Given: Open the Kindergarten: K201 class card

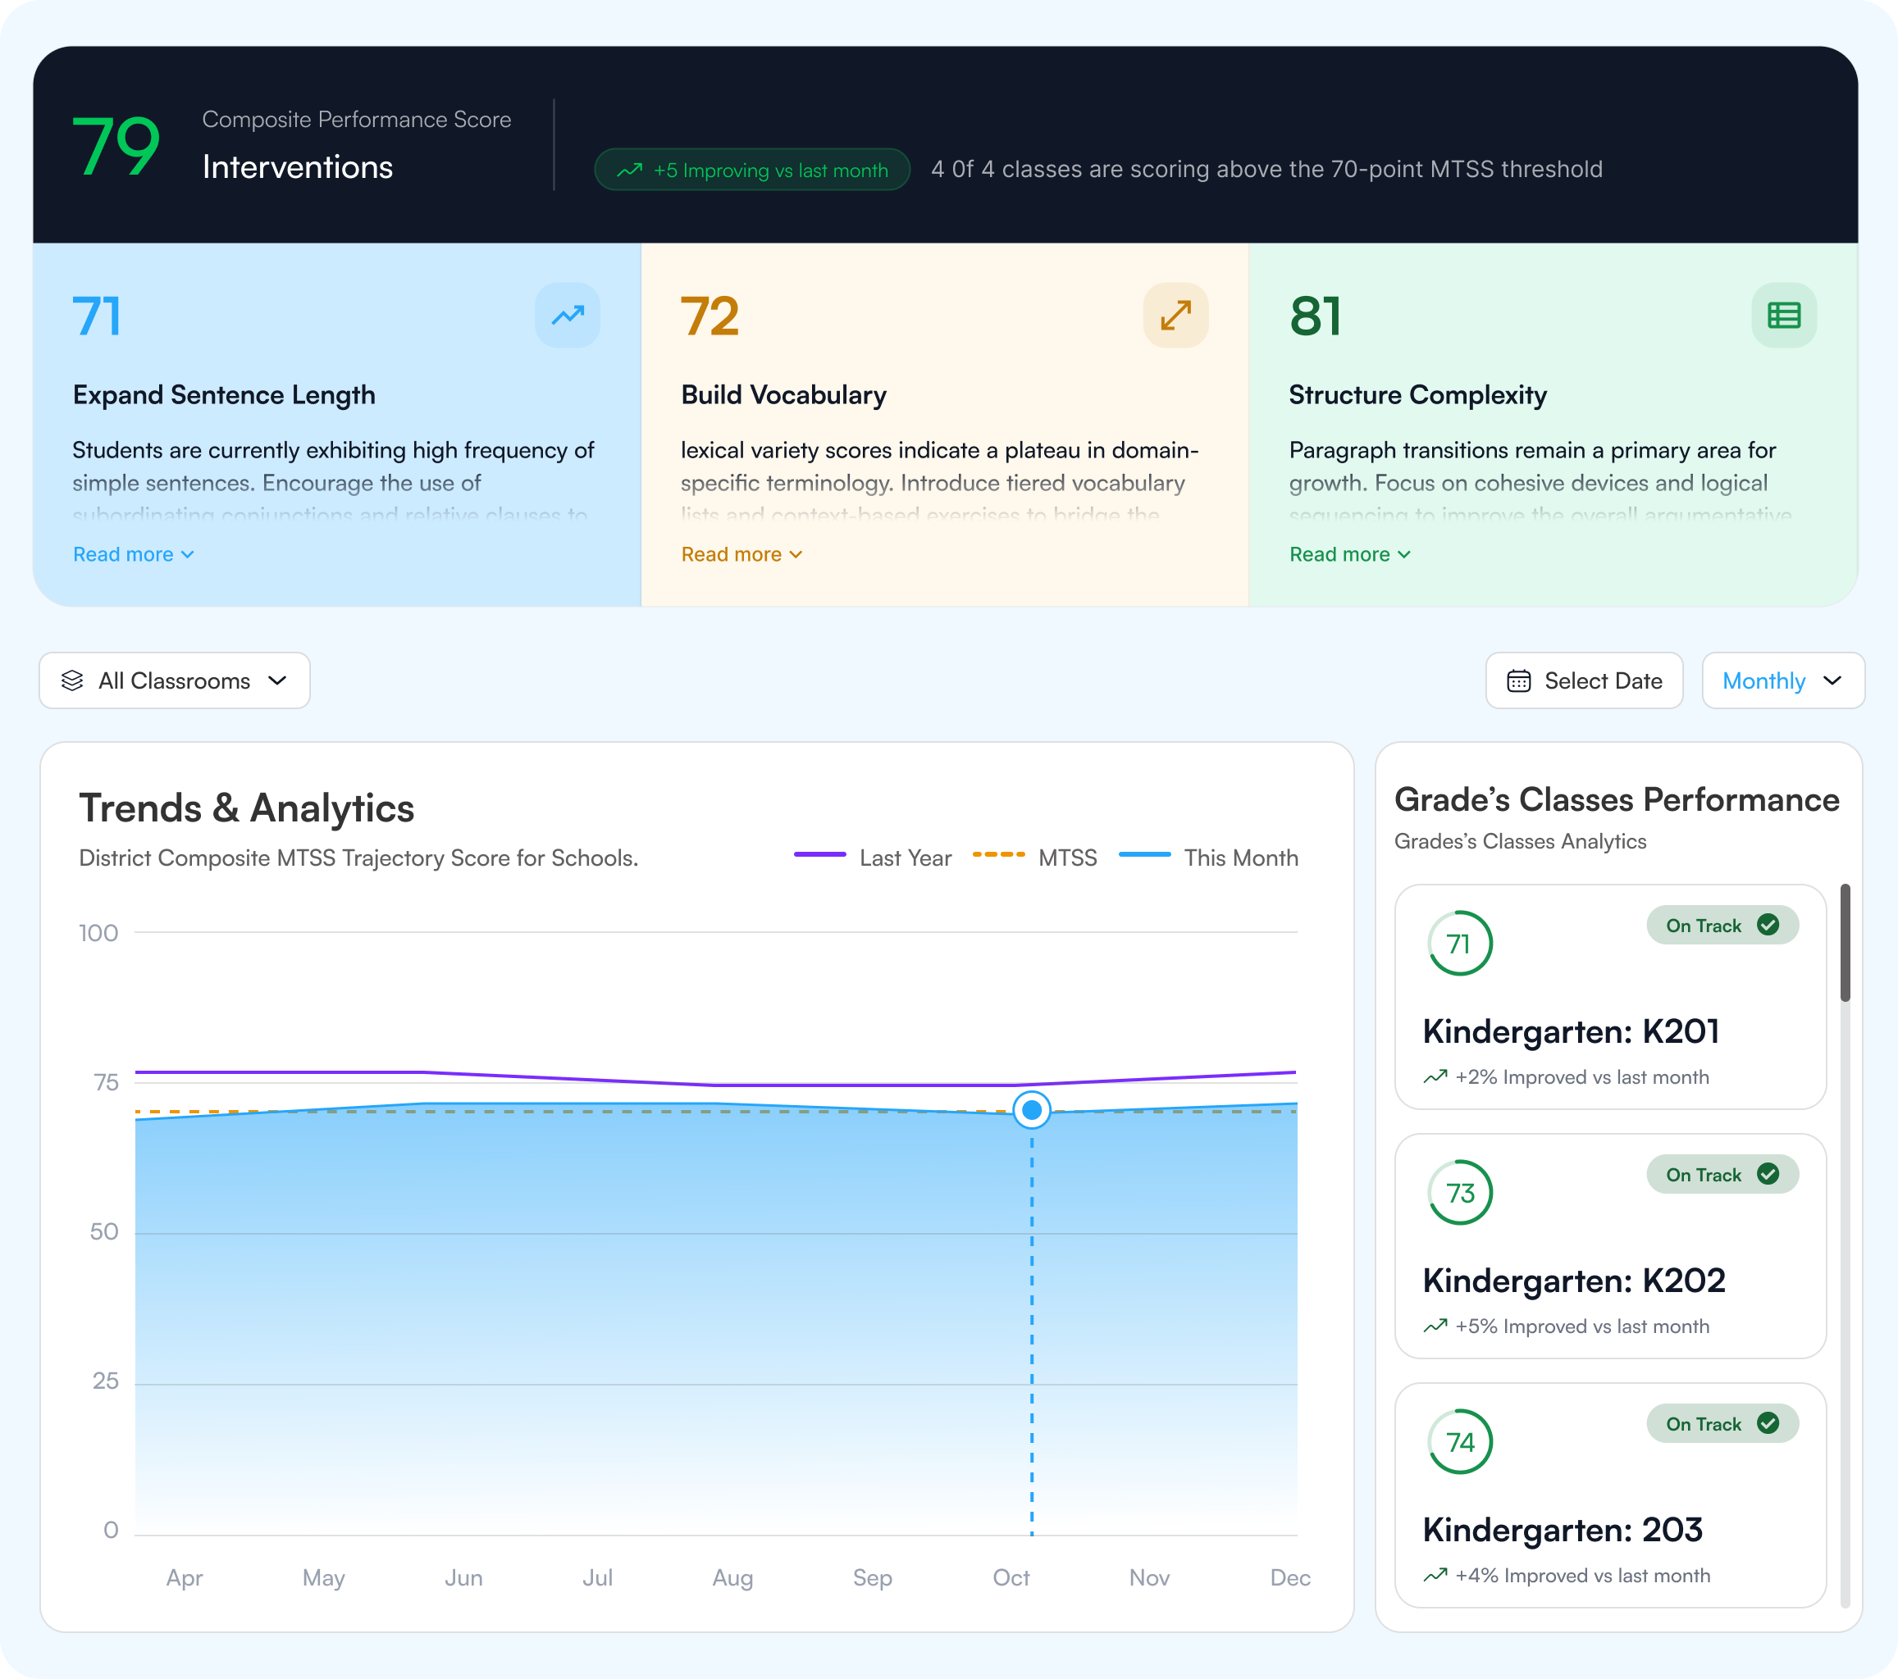Looking at the screenshot, I should point(1610,997).
